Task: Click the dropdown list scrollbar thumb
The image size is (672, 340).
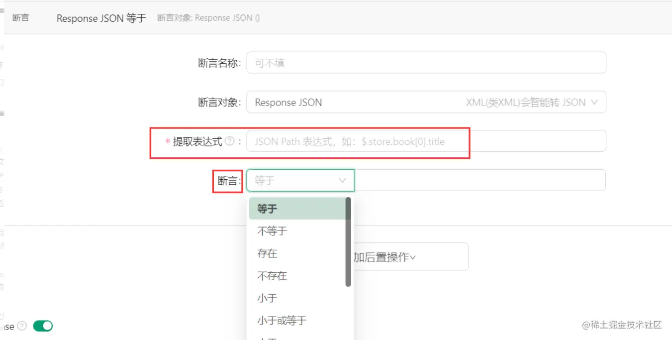Action: [x=348, y=242]
